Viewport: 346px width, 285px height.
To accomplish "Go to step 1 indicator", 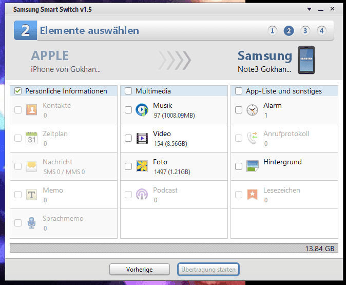I will click(272, 31).
